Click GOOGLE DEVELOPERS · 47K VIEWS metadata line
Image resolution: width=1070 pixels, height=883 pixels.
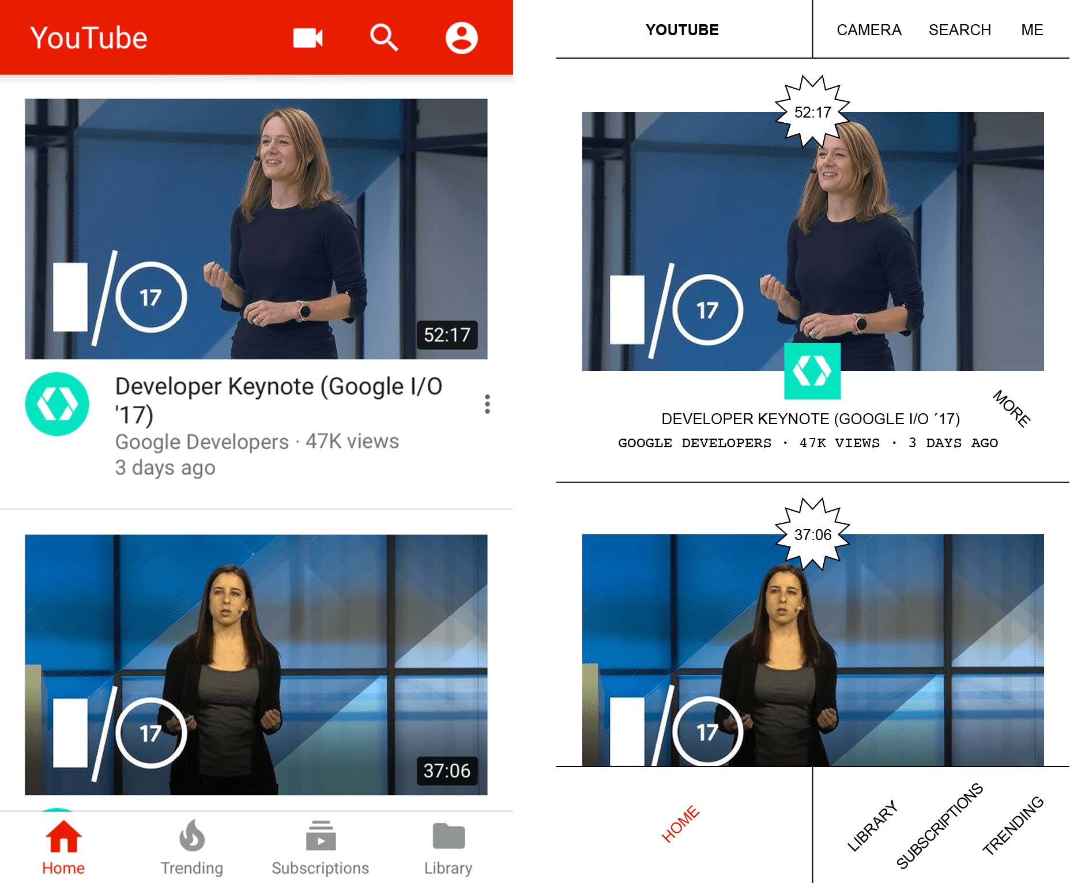pos(808,443)
